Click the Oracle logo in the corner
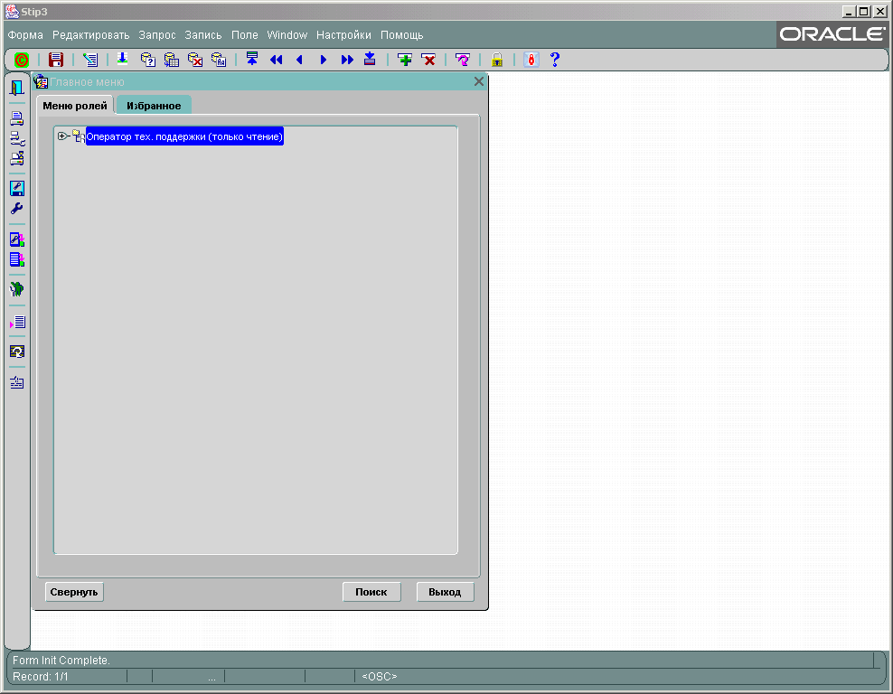Viewport: 893px width, 694px height. click(832, 34)
